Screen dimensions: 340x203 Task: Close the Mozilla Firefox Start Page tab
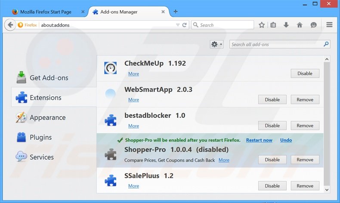[x=83, y=12]
